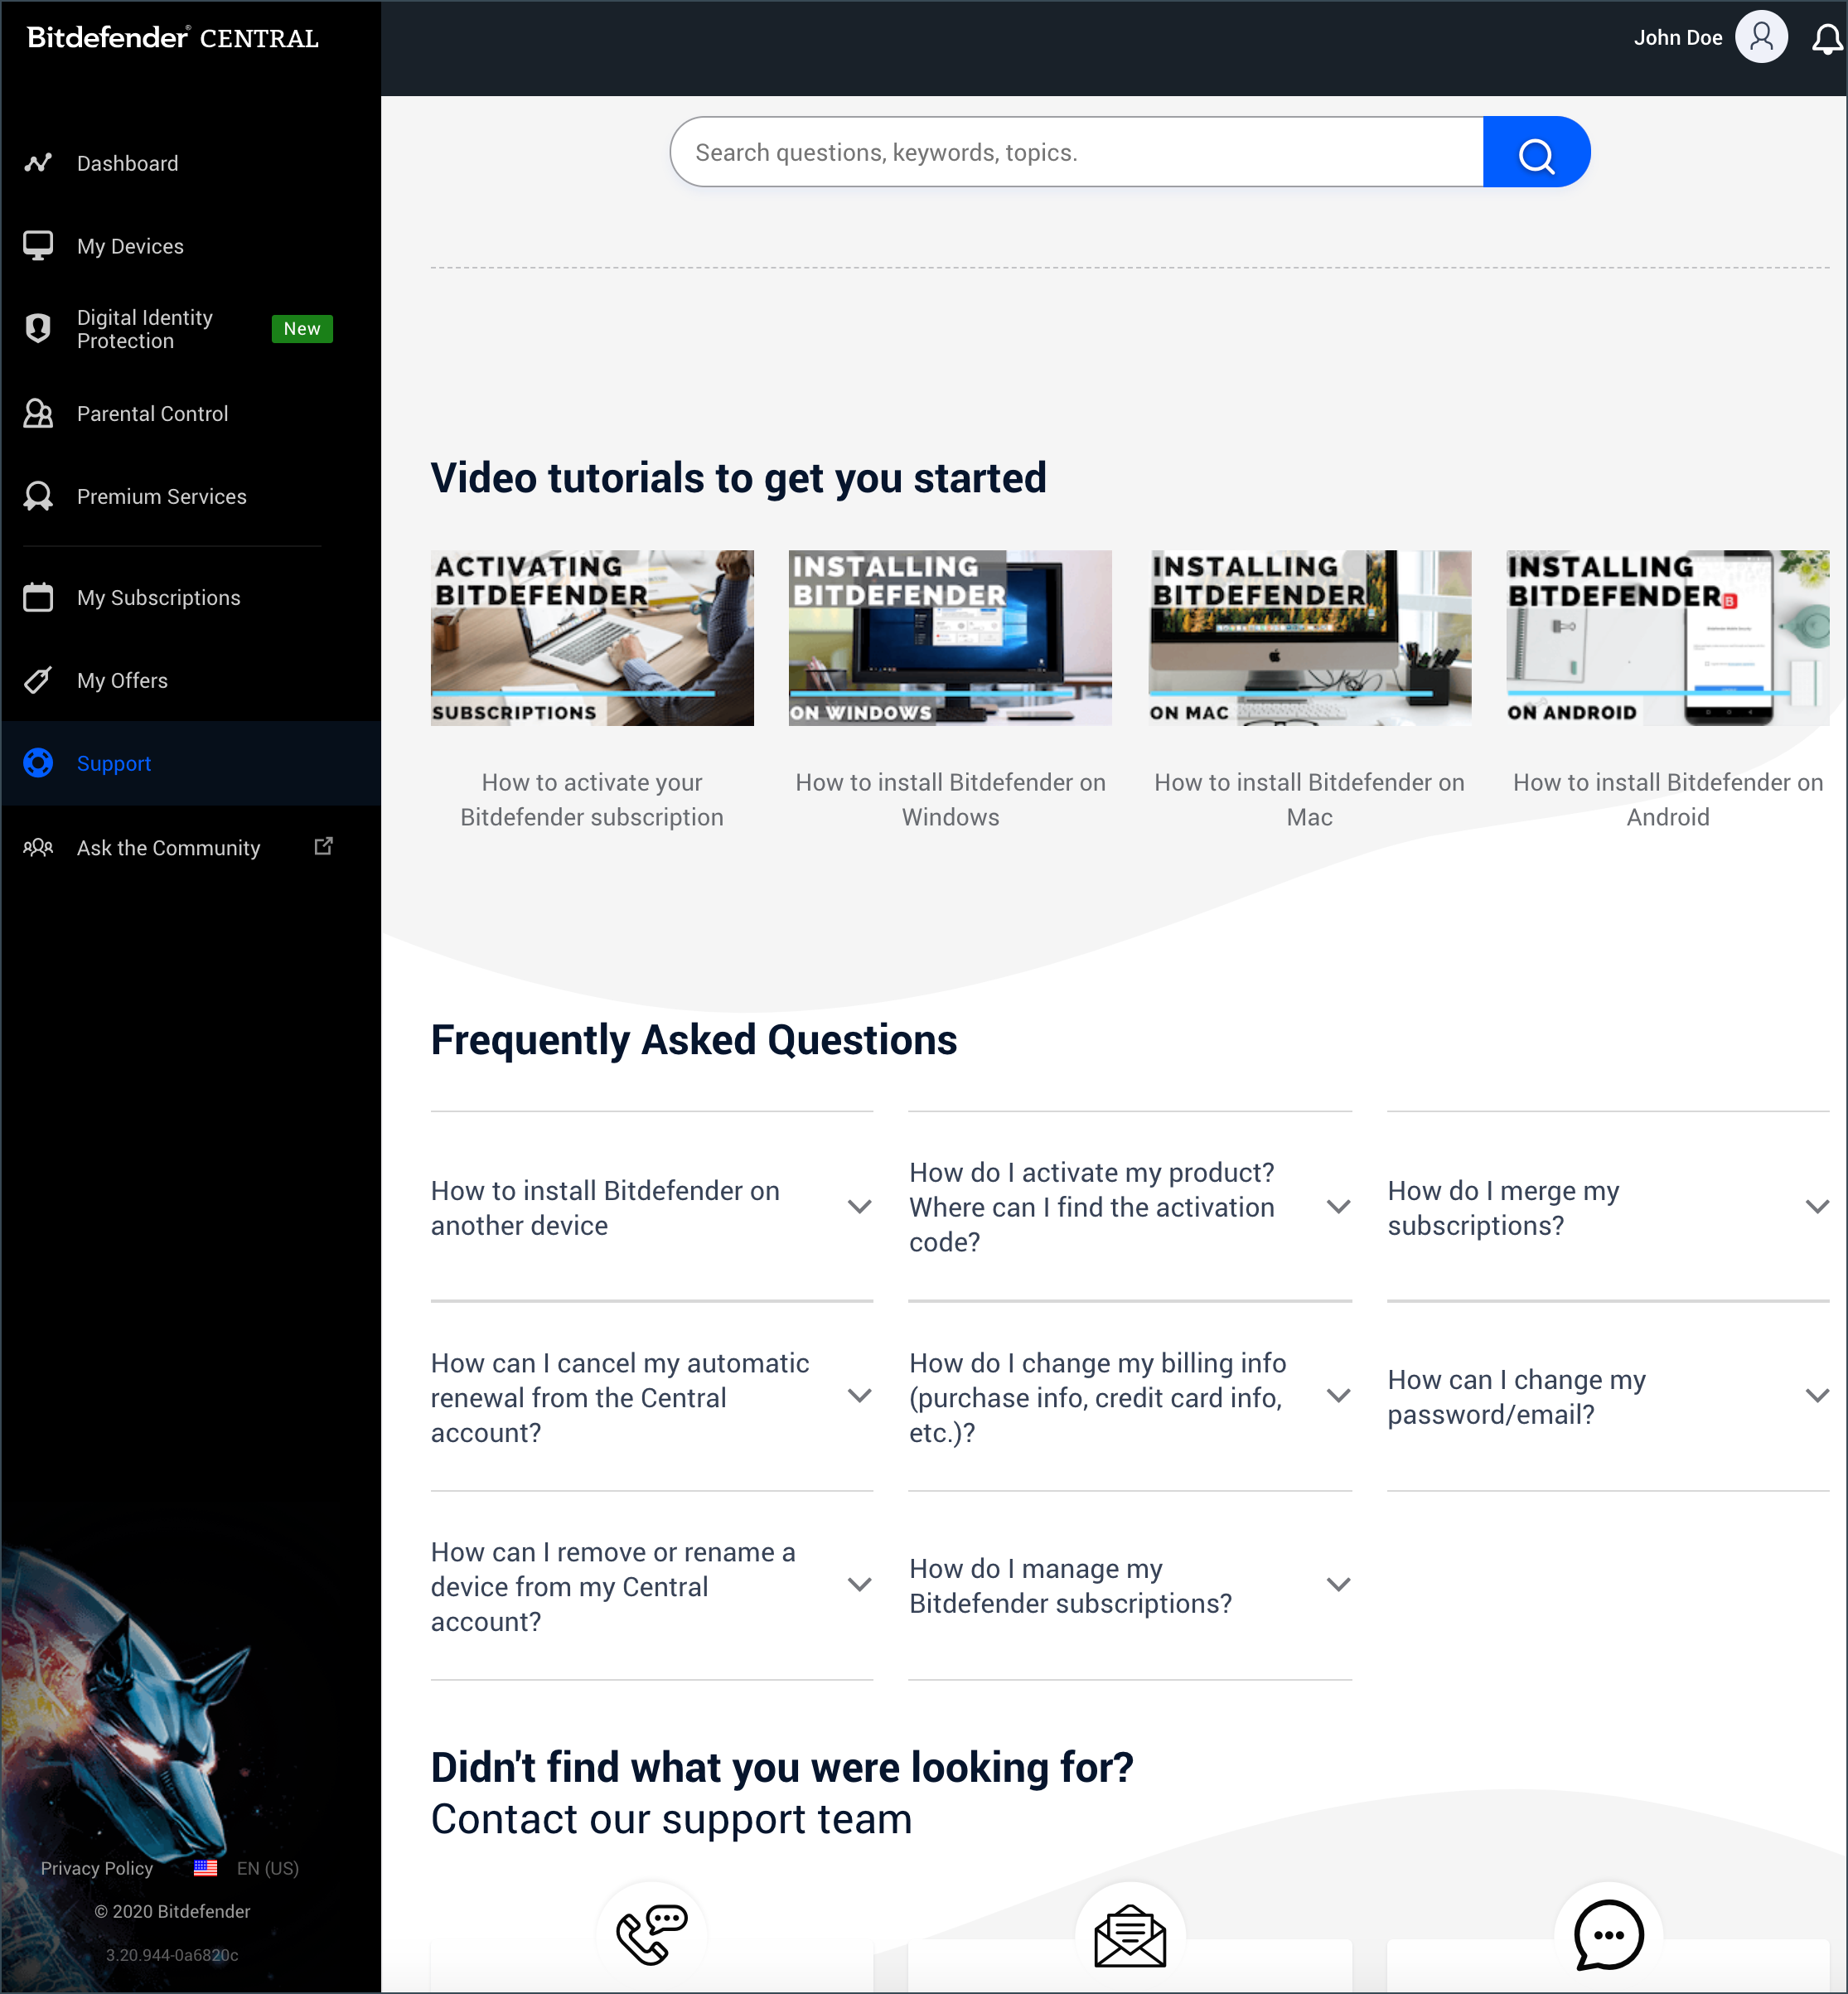Play the Installing Bitdefender on Windows video

[x=950, y=637]
